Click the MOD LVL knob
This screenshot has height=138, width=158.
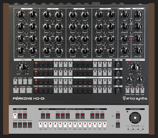(140, 80)
